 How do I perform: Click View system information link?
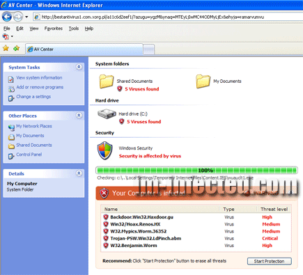(x=39, y=77)
